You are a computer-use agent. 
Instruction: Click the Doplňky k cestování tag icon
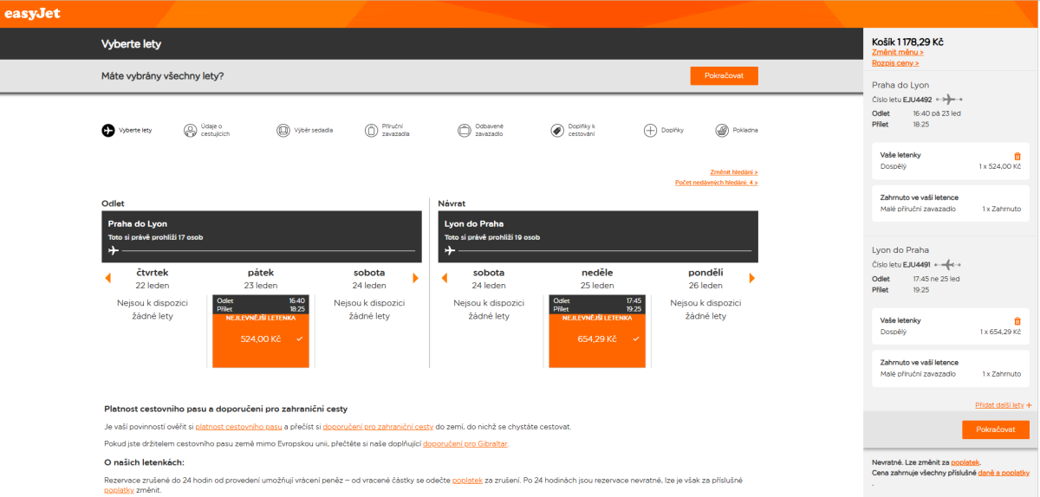pyautogui.click(x=557, y=131)
